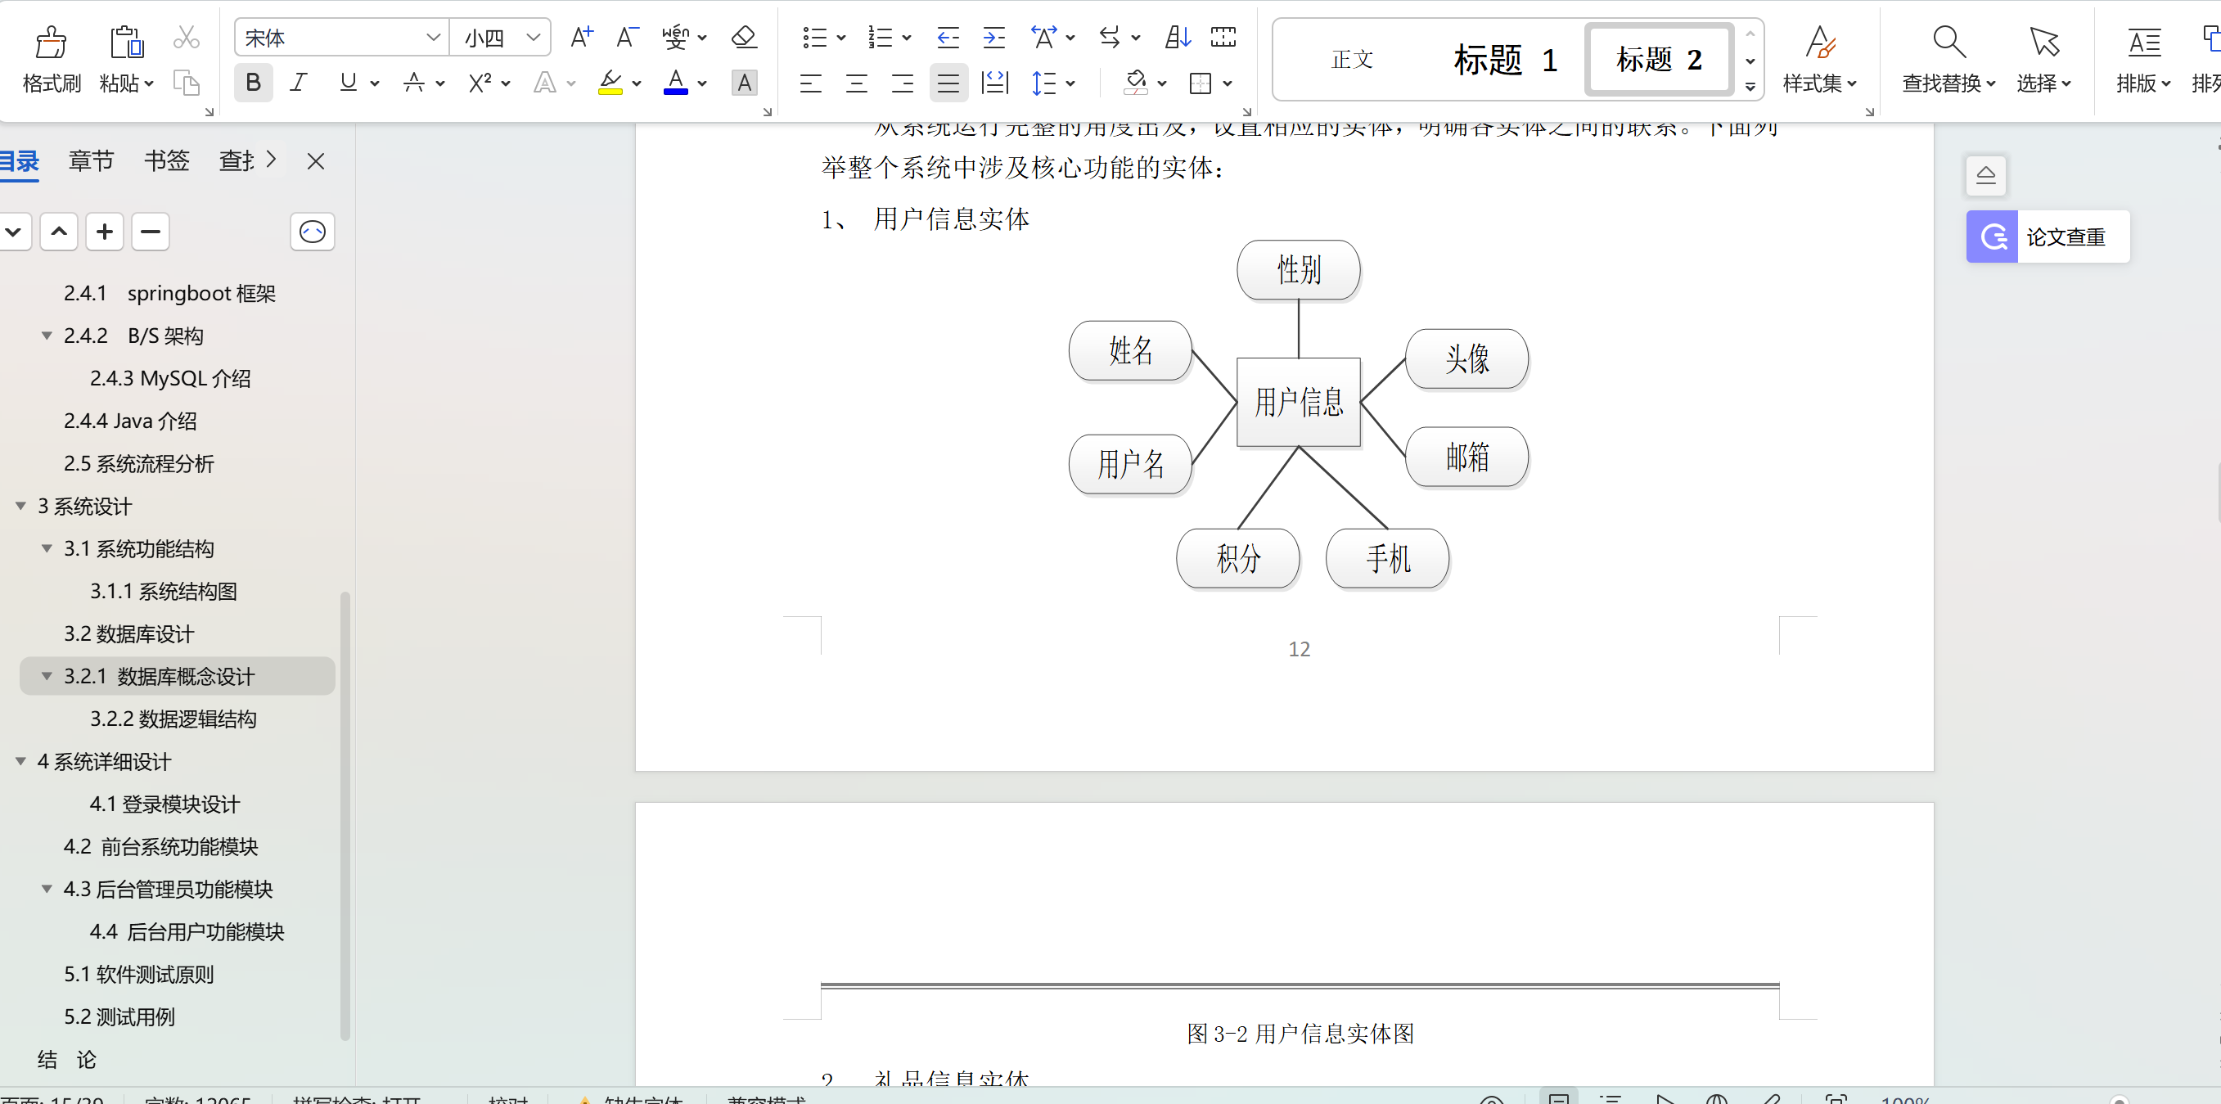The image size is (2221, 1104).
Task: Toggle bold formatting
Action: click(253, 82)
